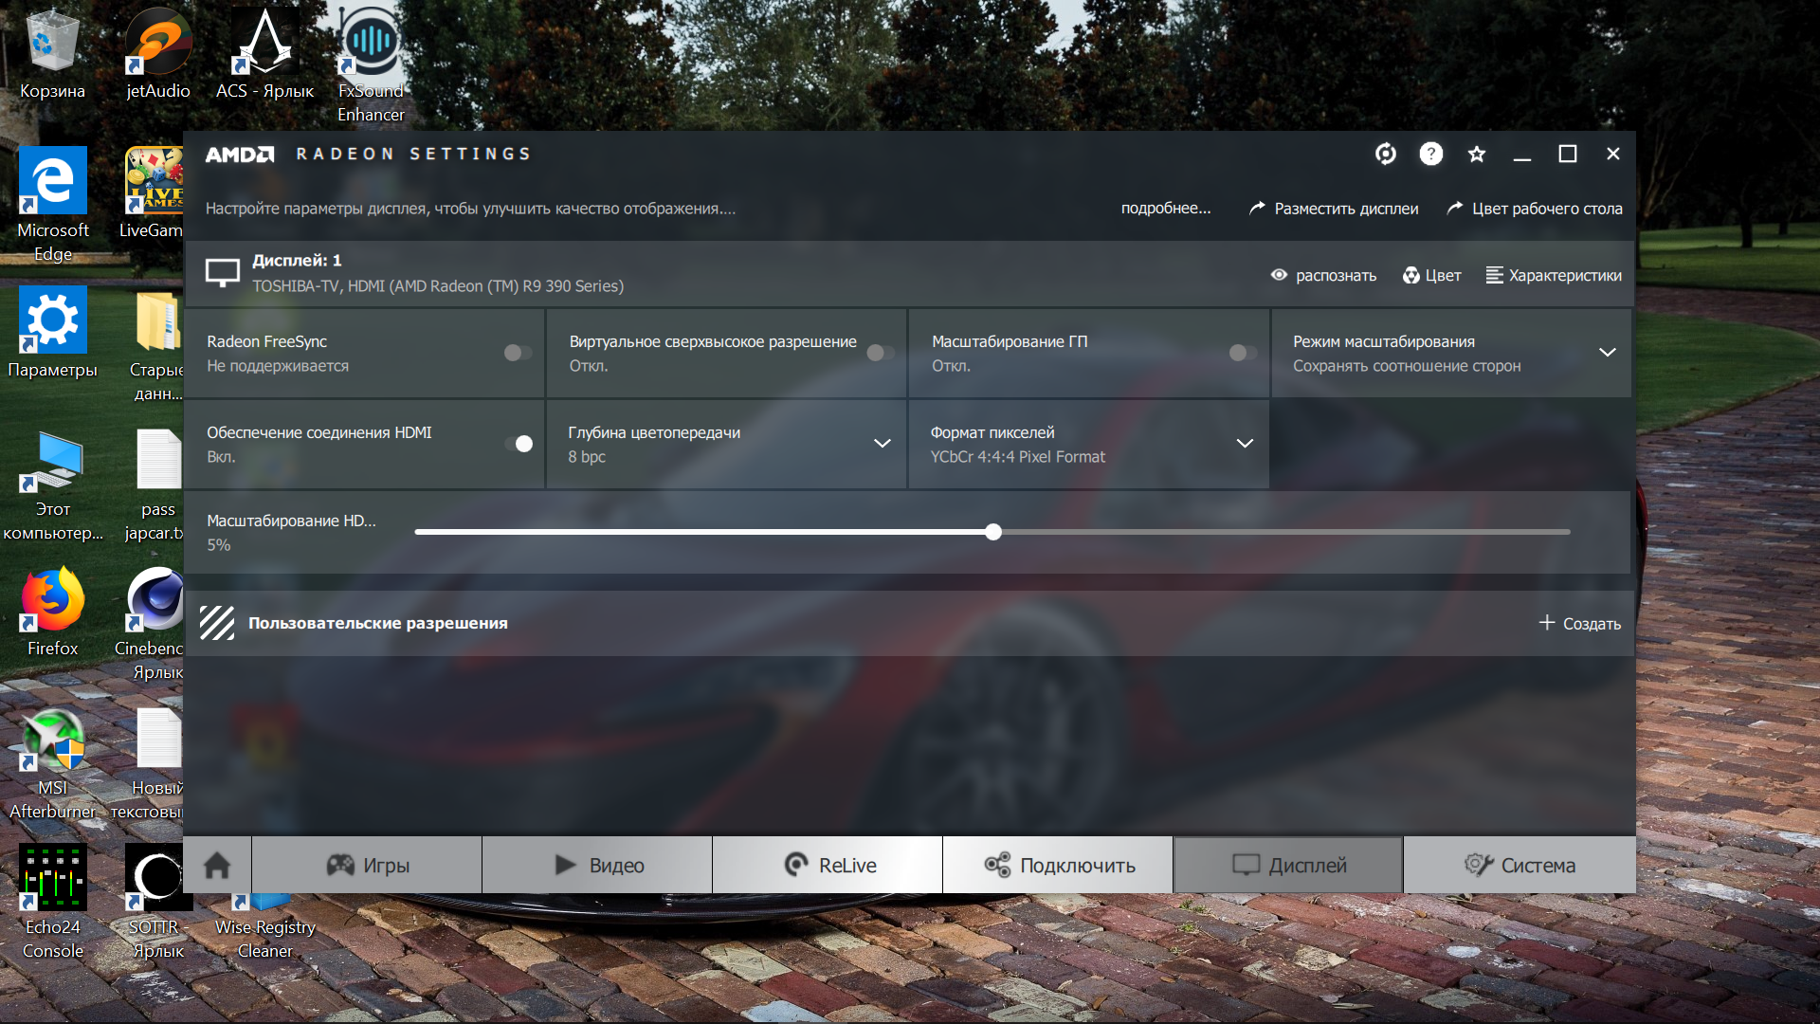This screenshot has height=1024, width=1820.
Task: Expand Режим масштабирования dropdown
Action: click(1607, 353)
